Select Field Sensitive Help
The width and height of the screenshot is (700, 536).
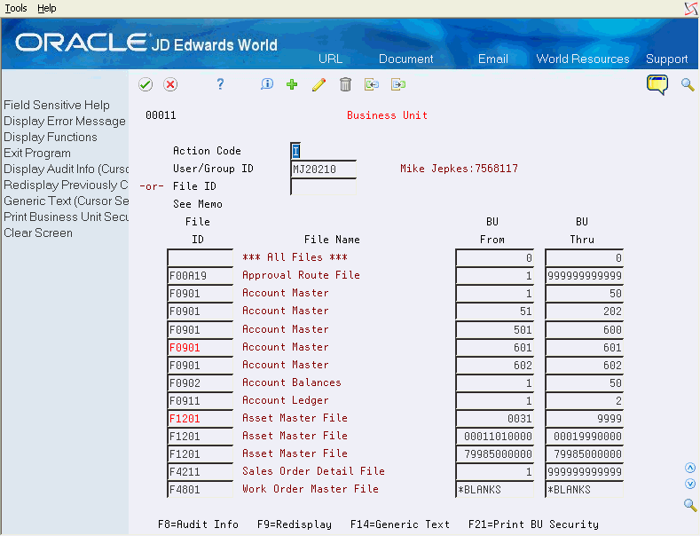pyautogui.click(x=57, y=105)
